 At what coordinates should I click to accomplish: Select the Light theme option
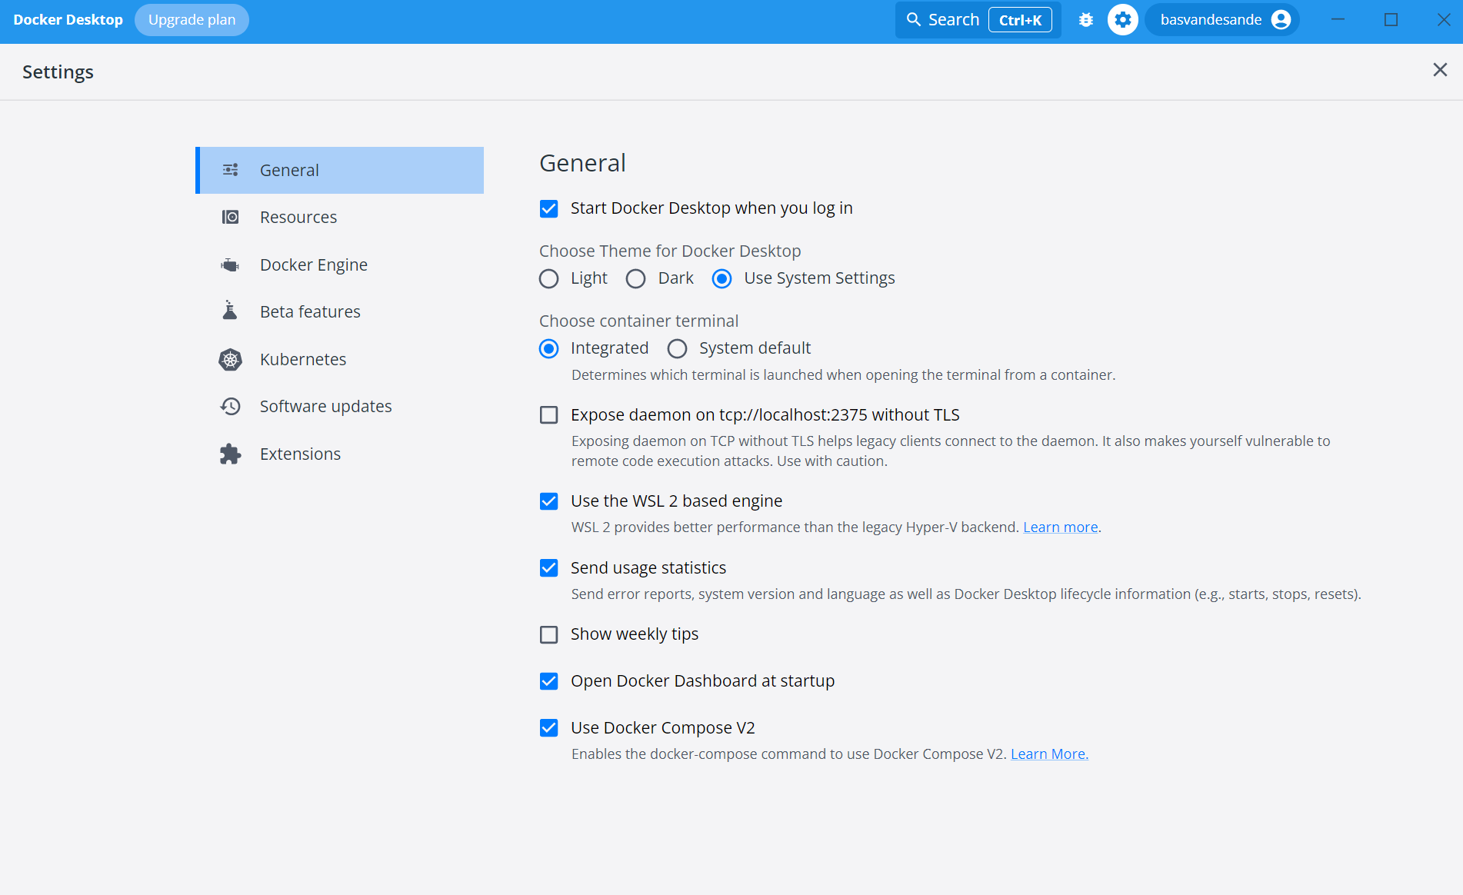tap(548, 278)
